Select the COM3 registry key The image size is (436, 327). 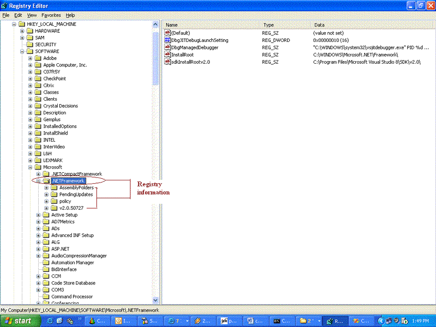pos(58,290)
